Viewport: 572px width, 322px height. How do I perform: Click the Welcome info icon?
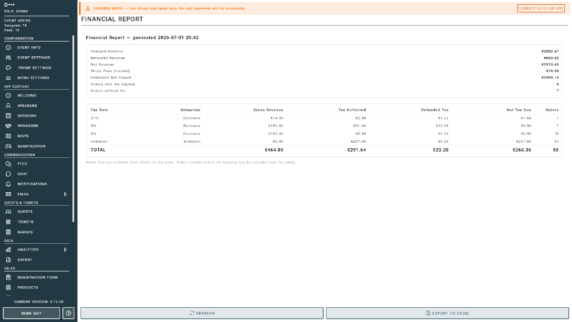(8, 95)
